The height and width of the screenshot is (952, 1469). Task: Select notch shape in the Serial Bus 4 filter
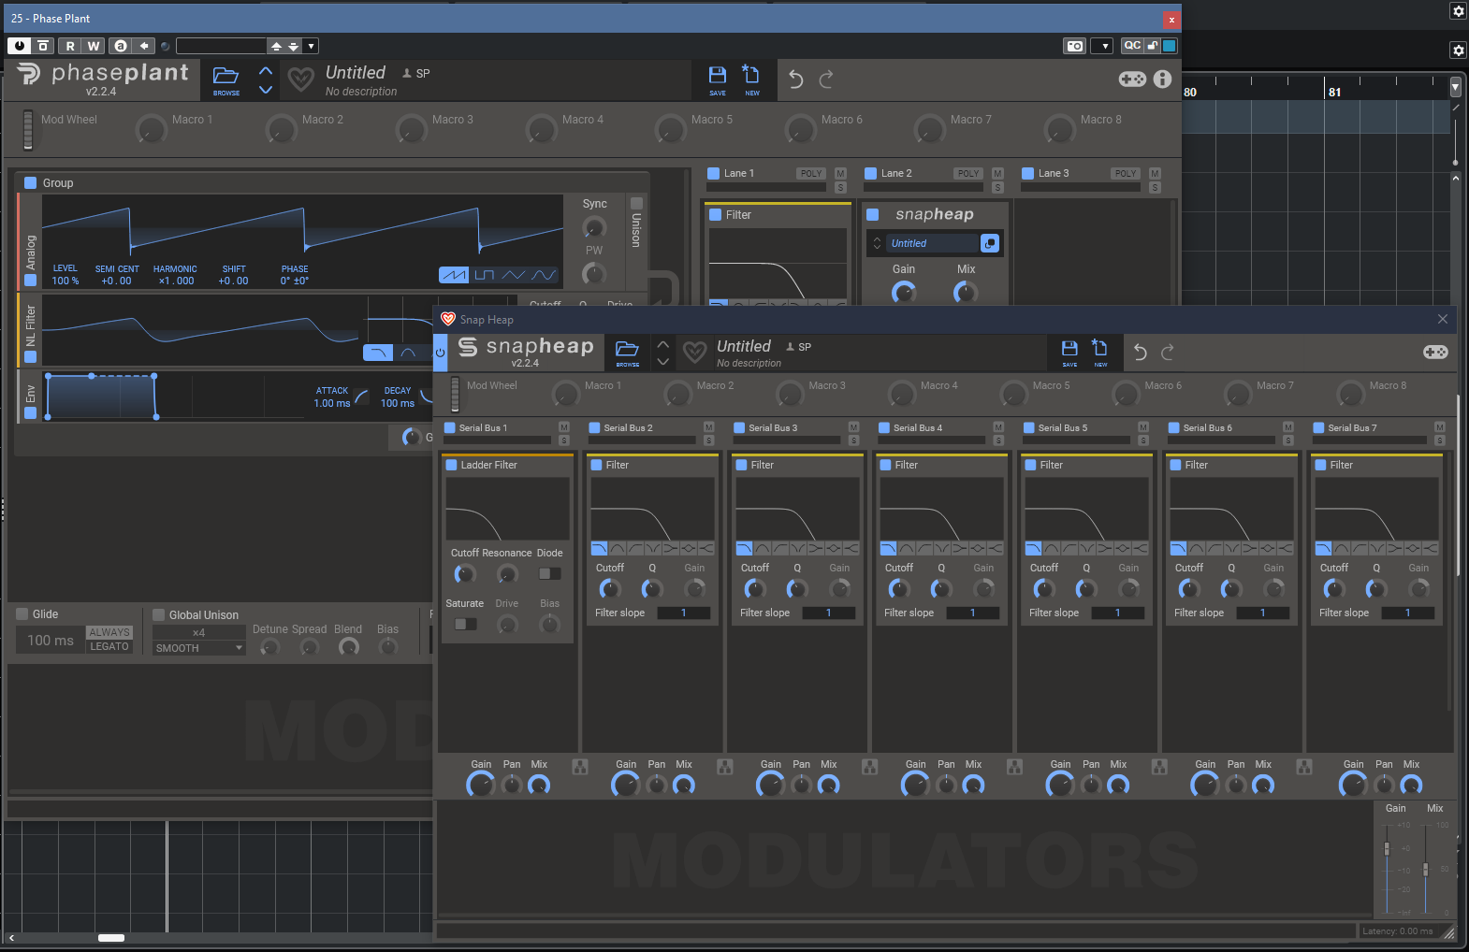click(x=942, y=548)
